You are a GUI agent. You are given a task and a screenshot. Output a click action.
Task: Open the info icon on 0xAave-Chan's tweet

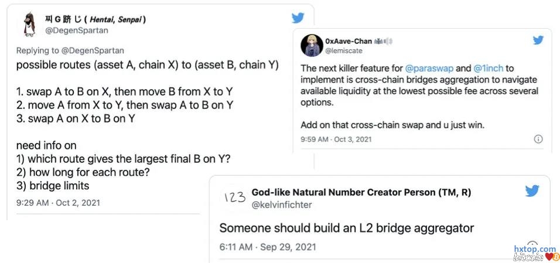pyautogui.click(x=538, y=139)
